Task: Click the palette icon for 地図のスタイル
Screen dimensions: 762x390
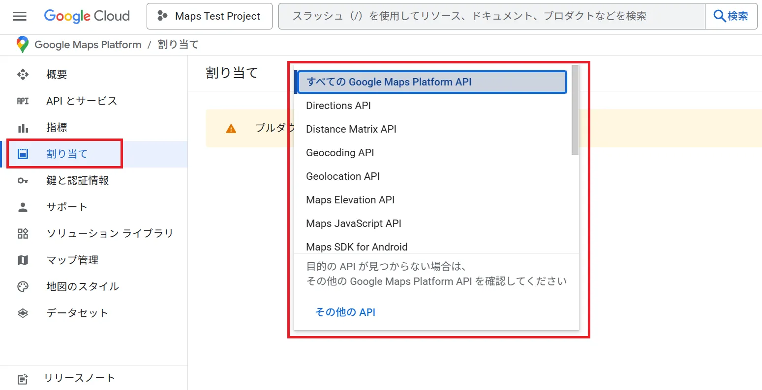Action: click(x=23, y=286)
